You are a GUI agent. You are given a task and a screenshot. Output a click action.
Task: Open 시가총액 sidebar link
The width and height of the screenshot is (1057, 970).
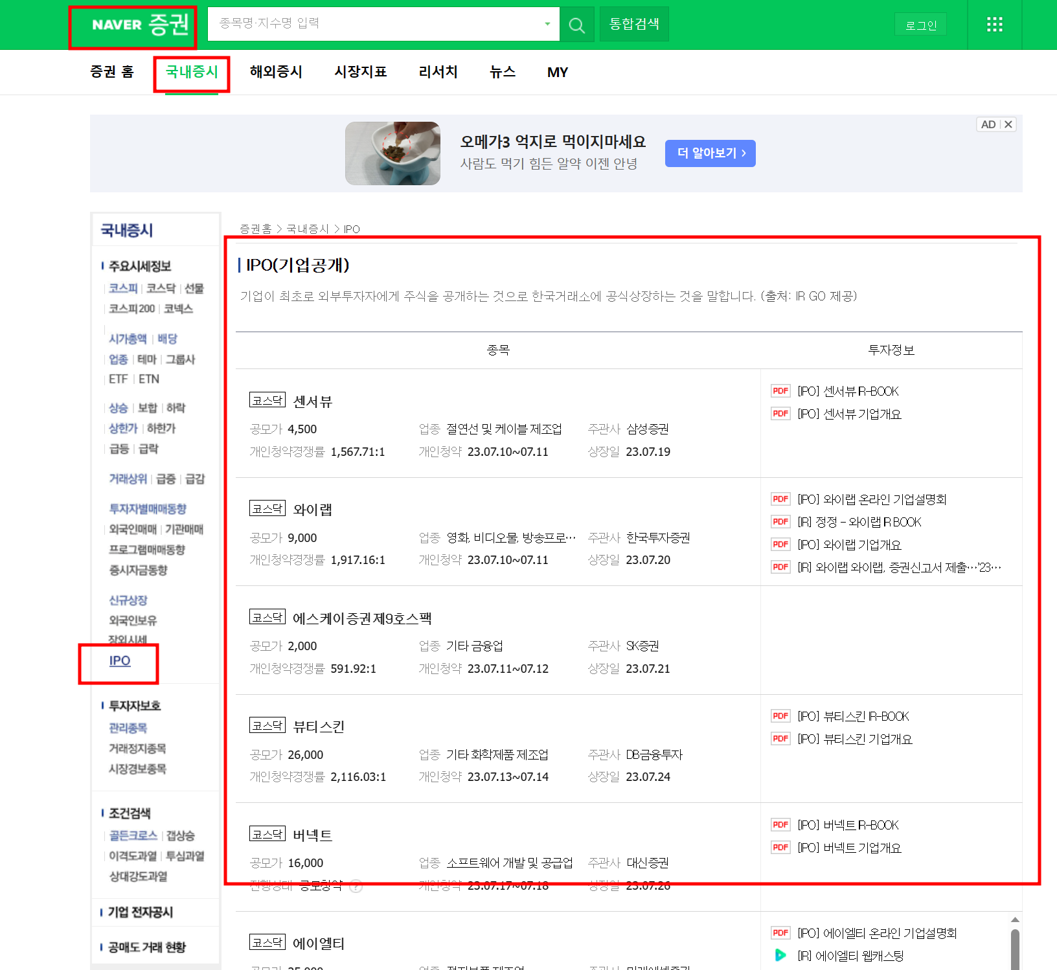pos(128,339)
